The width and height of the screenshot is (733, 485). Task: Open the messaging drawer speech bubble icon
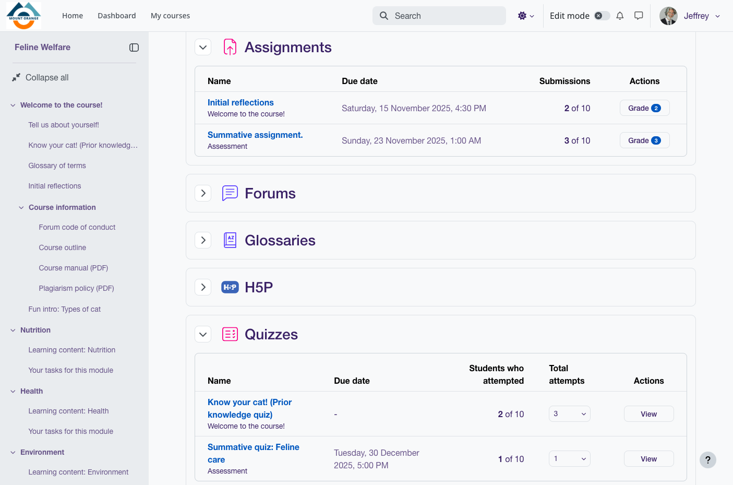coord(639,16)
